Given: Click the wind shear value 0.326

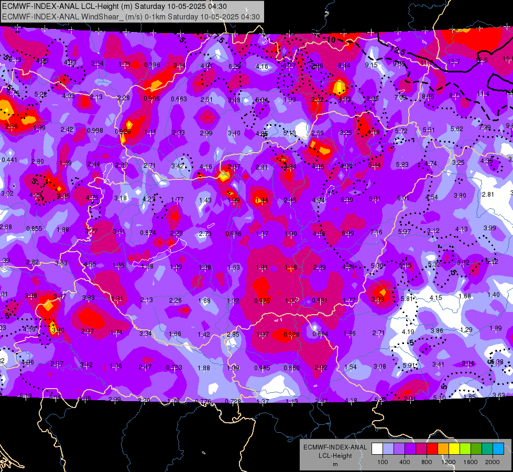Looking at the screenshot, I should (291, 334).
